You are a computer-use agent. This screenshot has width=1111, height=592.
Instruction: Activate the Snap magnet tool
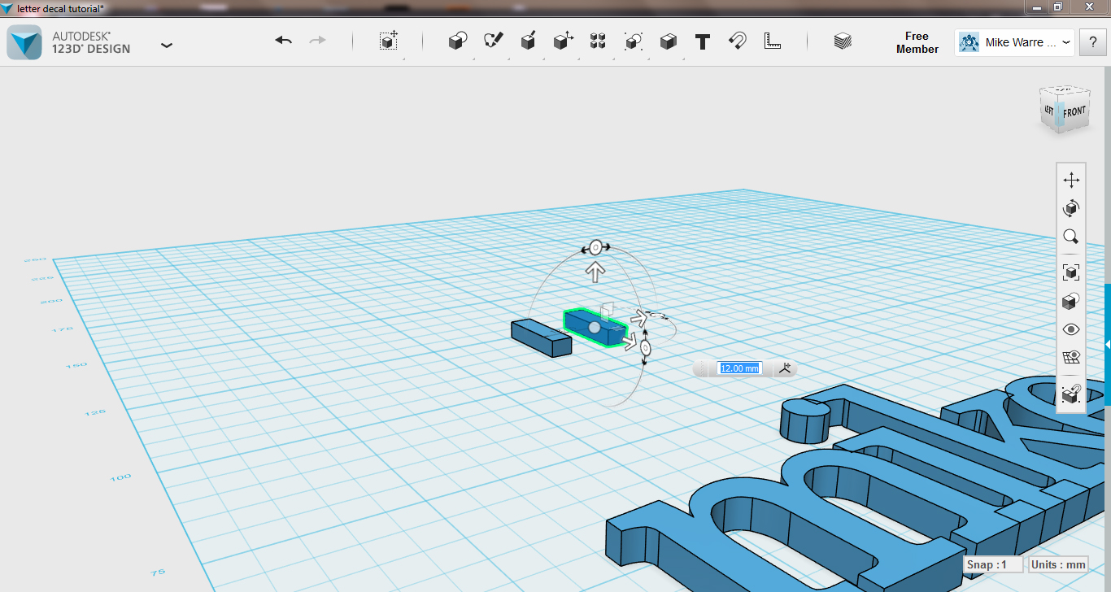[737, 41]
